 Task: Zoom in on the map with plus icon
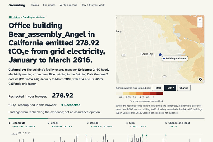[x=200, y=20]
